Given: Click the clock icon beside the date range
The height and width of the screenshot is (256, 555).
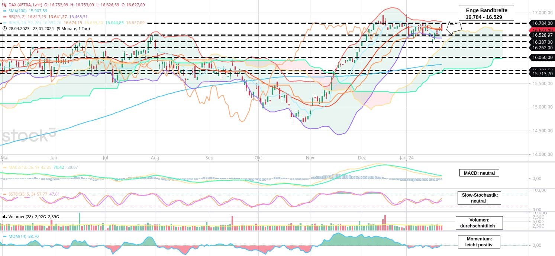Looking at the screenshot, I should pyautogui.click(x=4, y=29).
